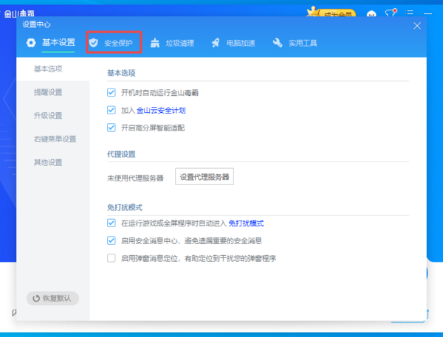Click the gear icon beside 基本设置
443x337 pixels.
click(31, 43)
